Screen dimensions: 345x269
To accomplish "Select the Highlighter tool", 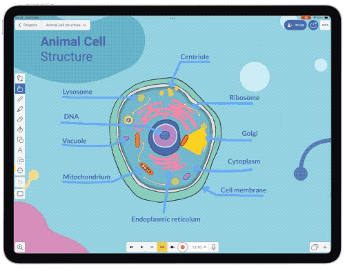I will 20,109.
